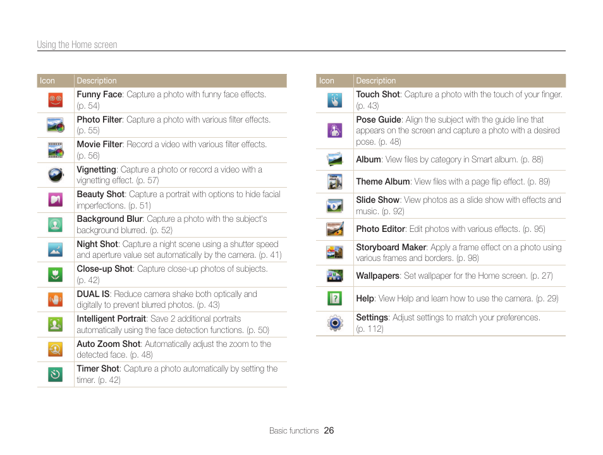Click the Auto Zoom Shot icon
This screenshot has width=603, height=455.
(56, 349)
